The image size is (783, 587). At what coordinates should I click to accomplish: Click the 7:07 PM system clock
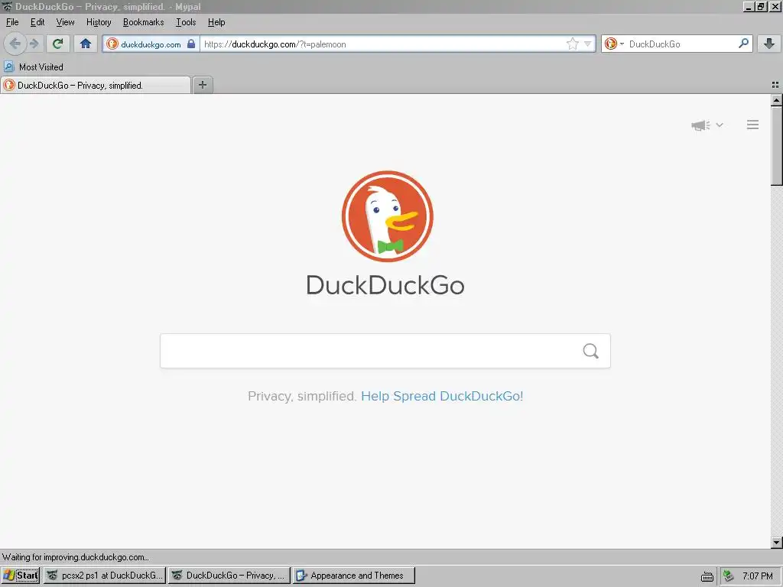click(x=757, y=576)
